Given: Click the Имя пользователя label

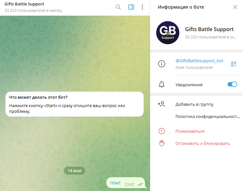Looking at the screenshot, I should 194,68.
